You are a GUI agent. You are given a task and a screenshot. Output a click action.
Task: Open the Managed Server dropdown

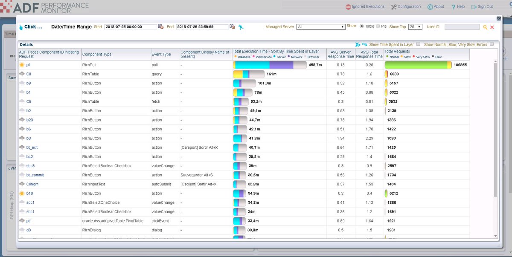pyautogui.click(x=321, y=27)
